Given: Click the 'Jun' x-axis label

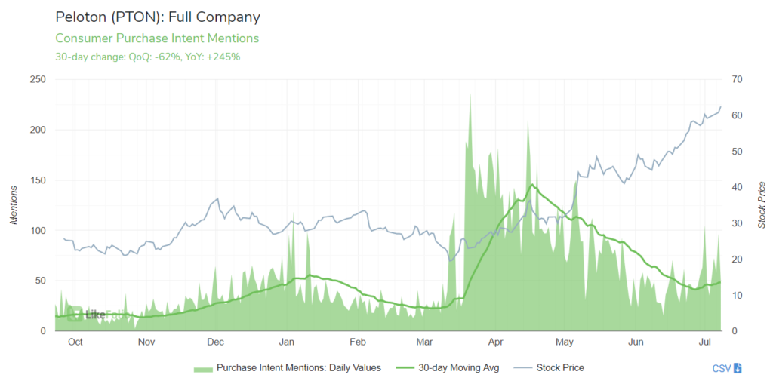Looking at the screenshot, I should [636, 342].
